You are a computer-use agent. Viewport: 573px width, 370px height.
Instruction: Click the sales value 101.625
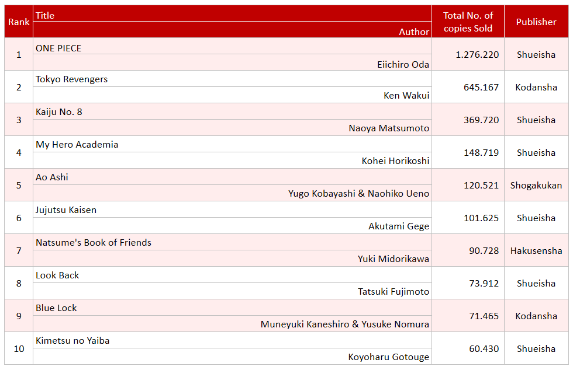481,218
